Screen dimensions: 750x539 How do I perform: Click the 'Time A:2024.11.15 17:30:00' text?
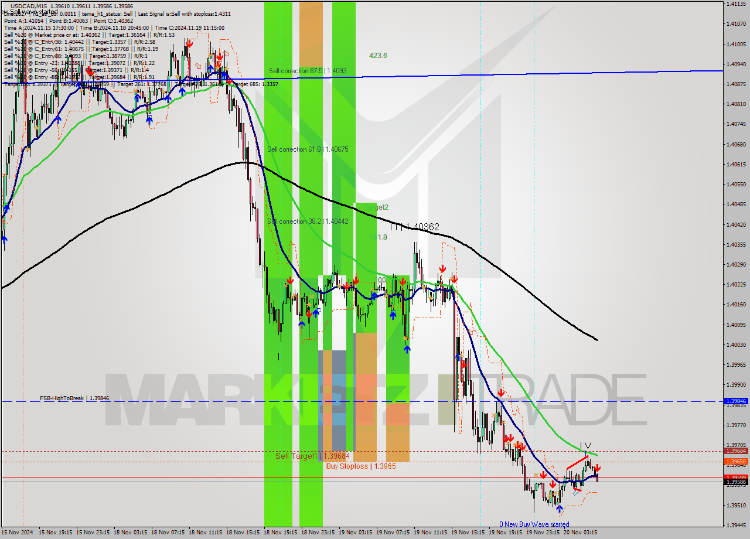pyautogui.click(x=39, y=28)
